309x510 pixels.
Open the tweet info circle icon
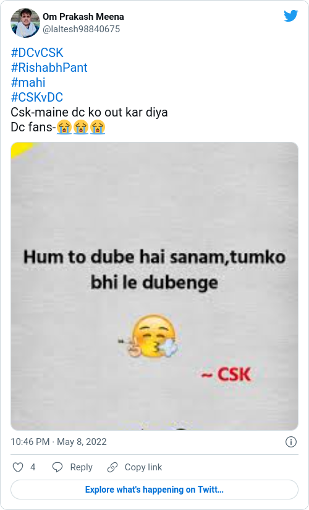point(291,442)
